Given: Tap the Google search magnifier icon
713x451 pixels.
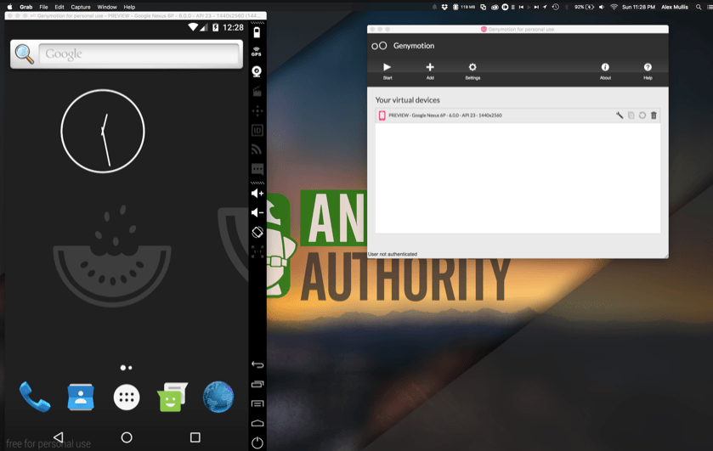Looking at the screenshot, I should coord(24,54).
